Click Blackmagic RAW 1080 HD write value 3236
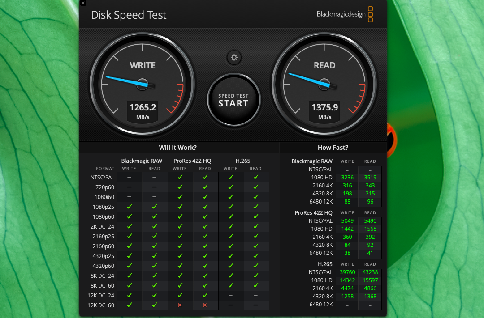The image size is (484, 318). point(347,178)
